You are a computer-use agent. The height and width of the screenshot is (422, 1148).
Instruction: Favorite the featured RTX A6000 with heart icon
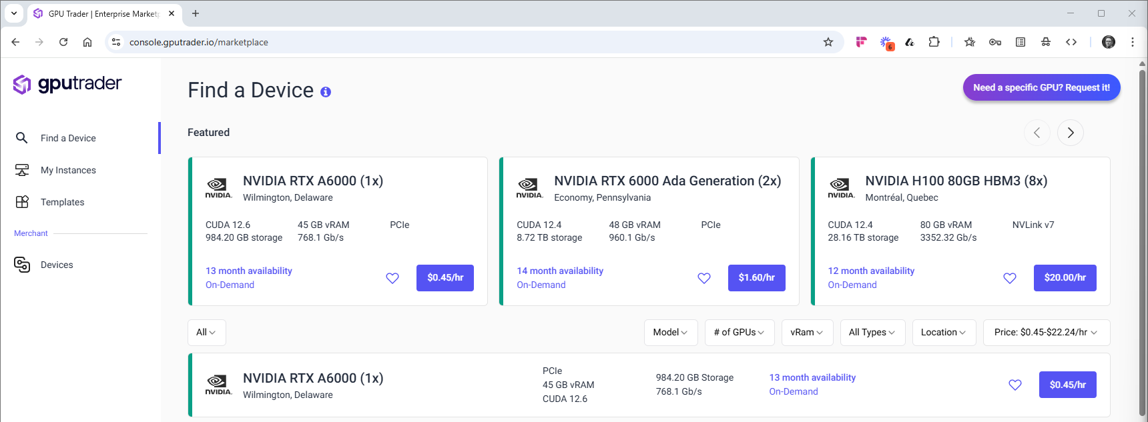pyautogui.click(x=392, y=278)
